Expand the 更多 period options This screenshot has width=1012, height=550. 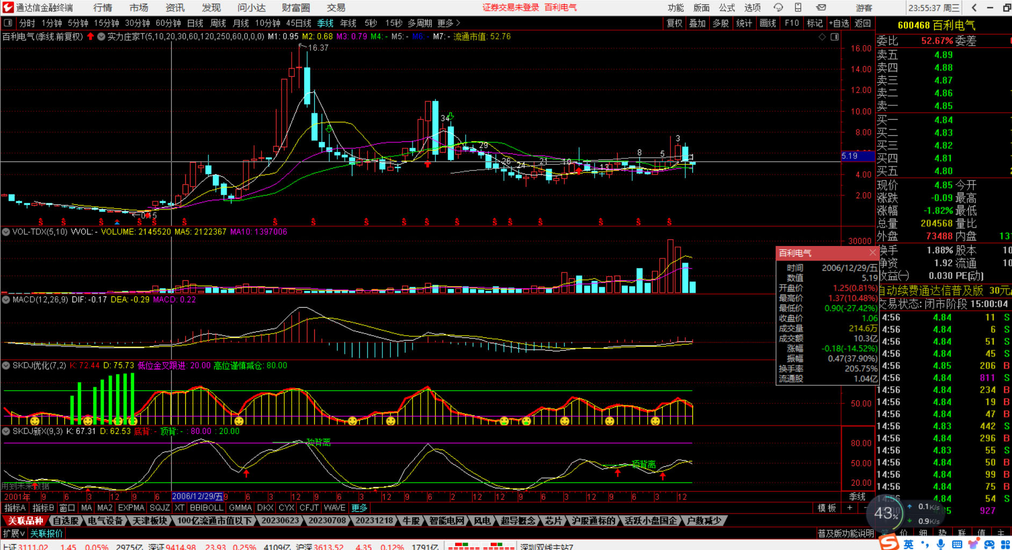[x=449, y=23]
